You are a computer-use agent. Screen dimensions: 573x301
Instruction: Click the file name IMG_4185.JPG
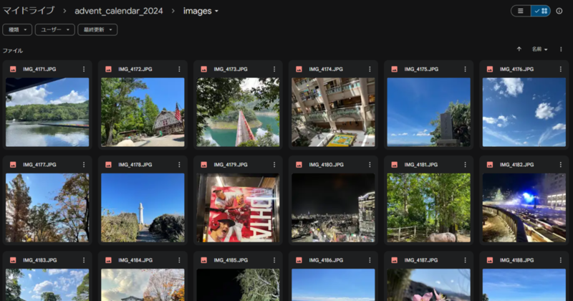click(231, 260)
